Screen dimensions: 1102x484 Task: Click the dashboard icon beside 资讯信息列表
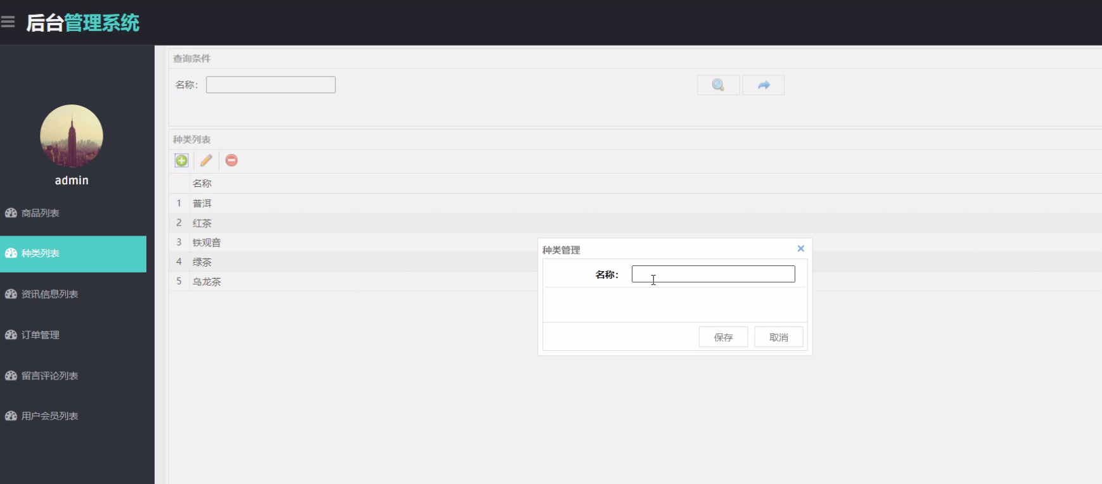11,294
